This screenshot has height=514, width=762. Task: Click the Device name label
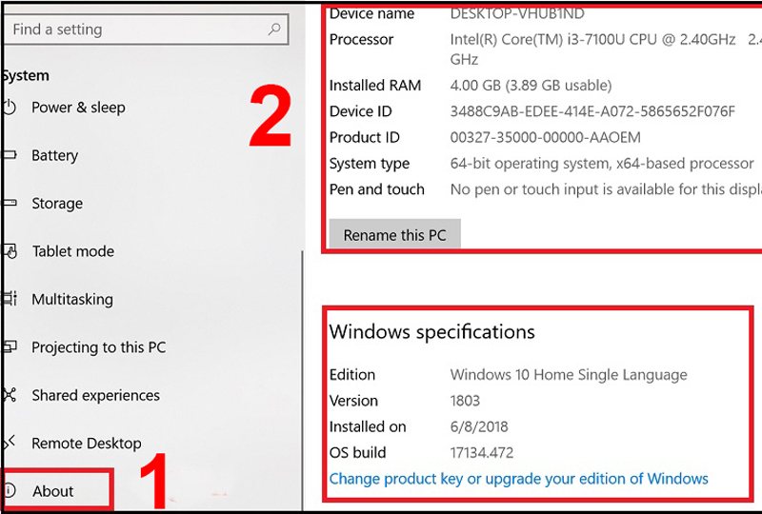tap(371, 14)
